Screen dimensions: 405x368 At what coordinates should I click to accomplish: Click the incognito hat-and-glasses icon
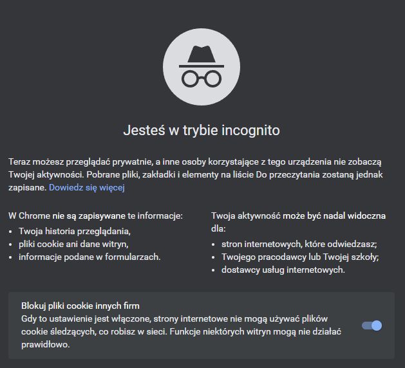[x=202, y=67]
